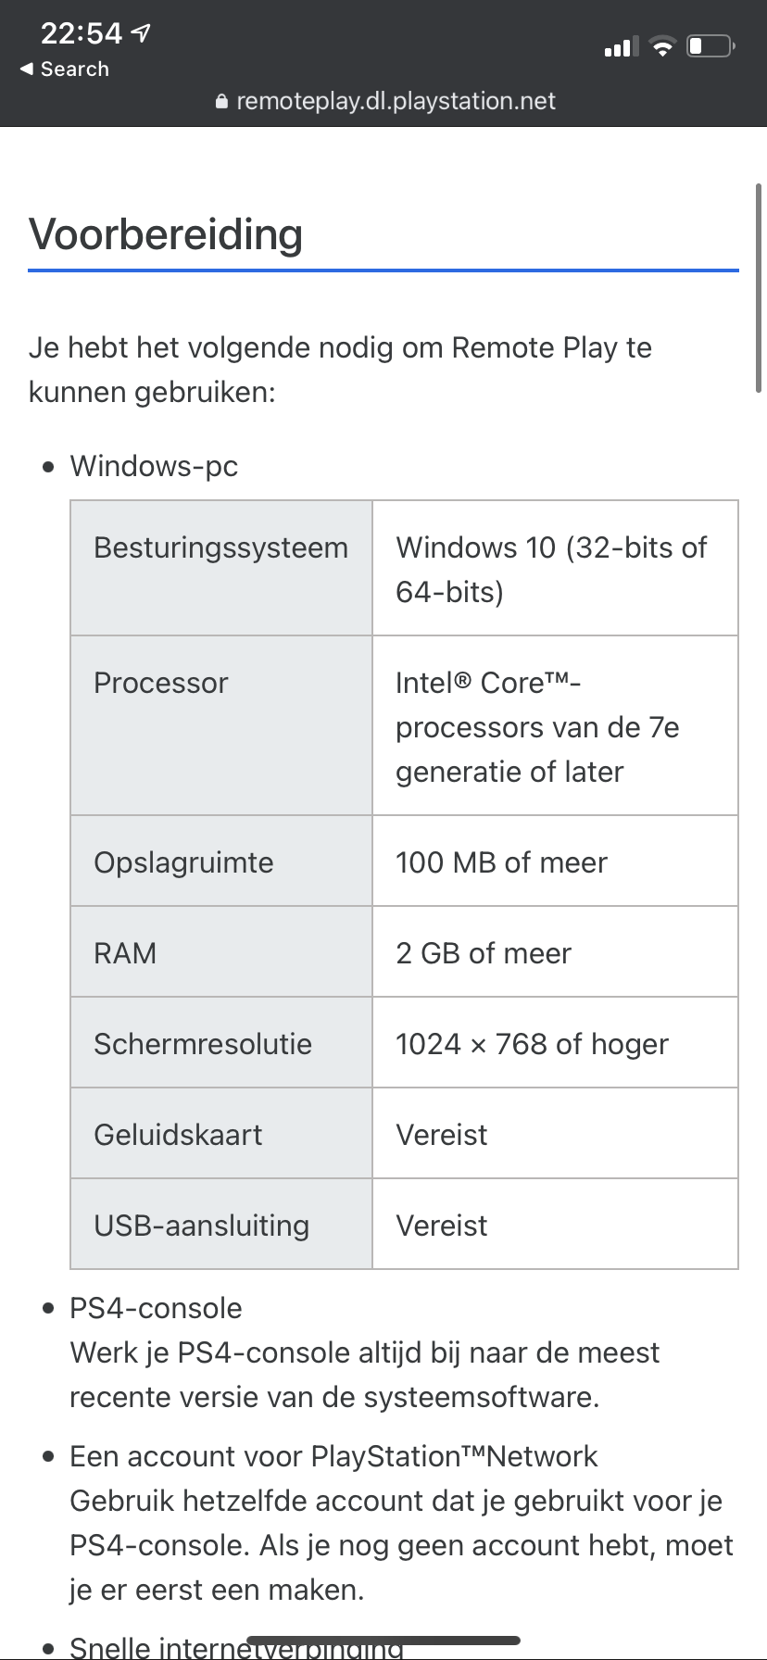Tap the back arrow beside Search
The width and height of the screenshot is (767, 1660).
pos(26,69)
